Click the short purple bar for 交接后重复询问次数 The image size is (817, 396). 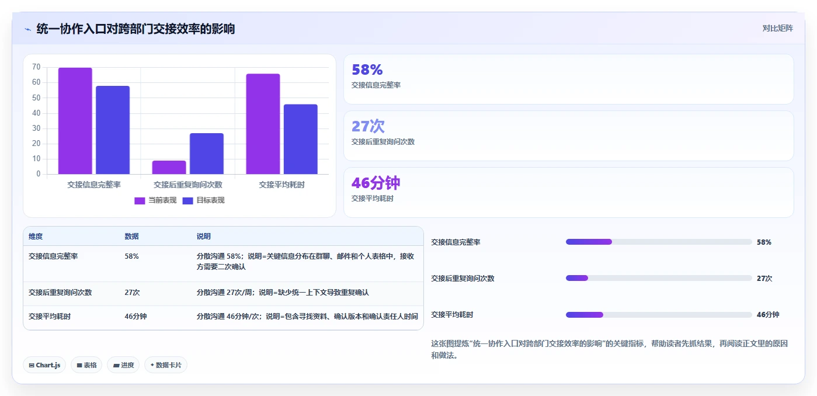pos(169,167)
